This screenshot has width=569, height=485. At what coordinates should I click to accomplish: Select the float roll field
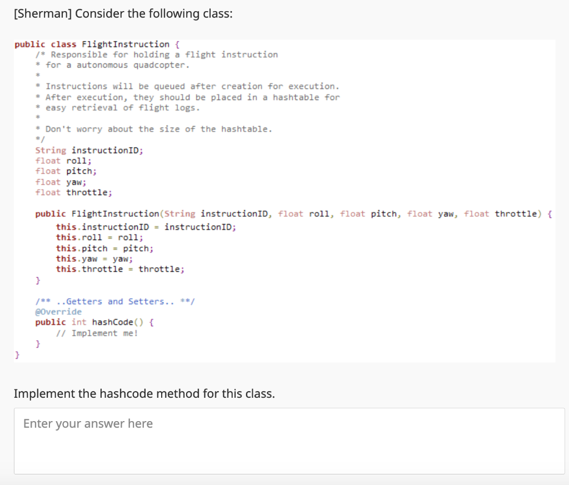(61, 161)
